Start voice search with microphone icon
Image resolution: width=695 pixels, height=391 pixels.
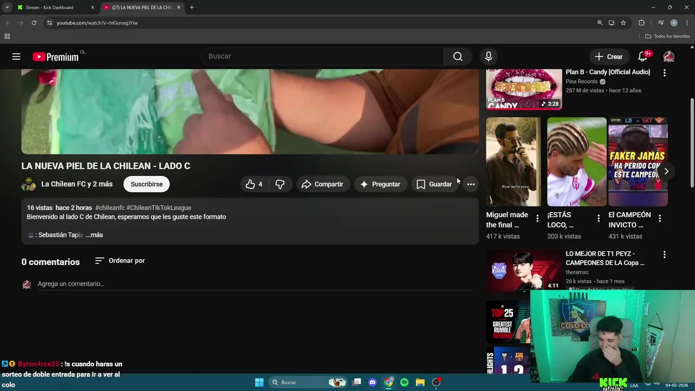point(489,56)
